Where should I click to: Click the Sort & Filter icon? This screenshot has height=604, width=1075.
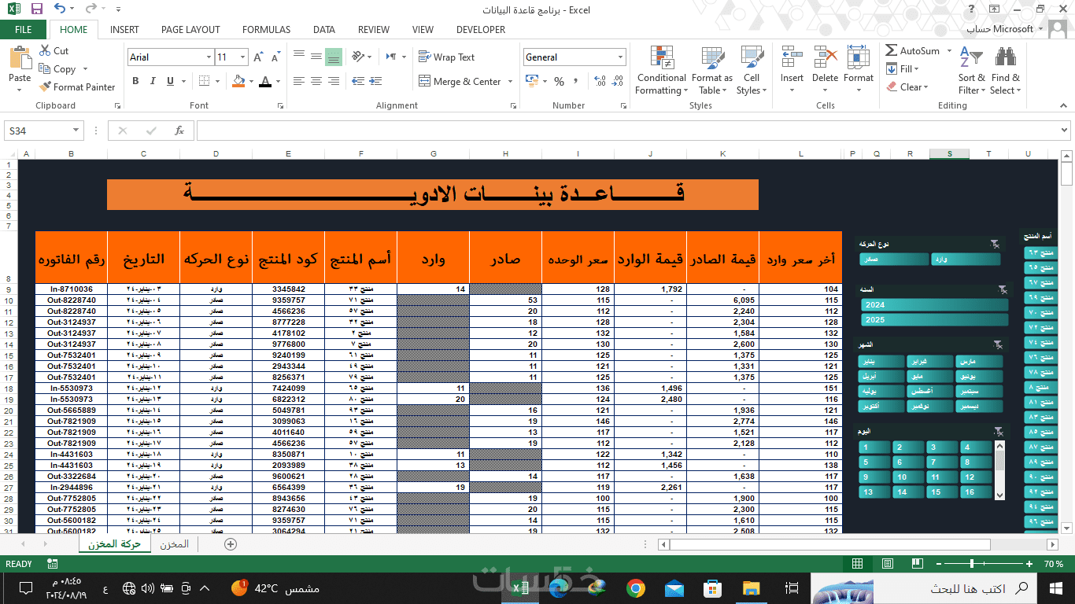click(971, 59)
